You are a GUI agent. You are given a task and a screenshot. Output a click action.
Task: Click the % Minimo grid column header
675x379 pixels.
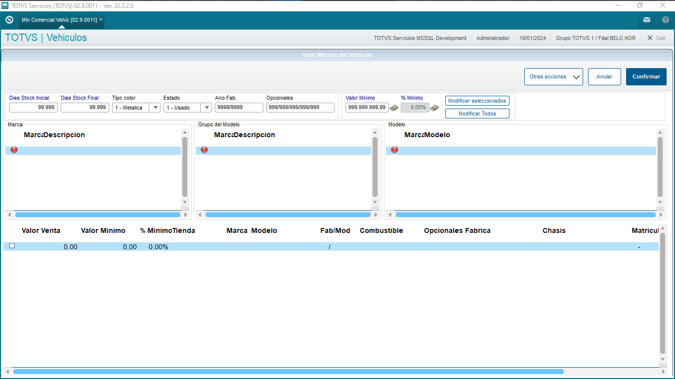[x=156, y=230]
